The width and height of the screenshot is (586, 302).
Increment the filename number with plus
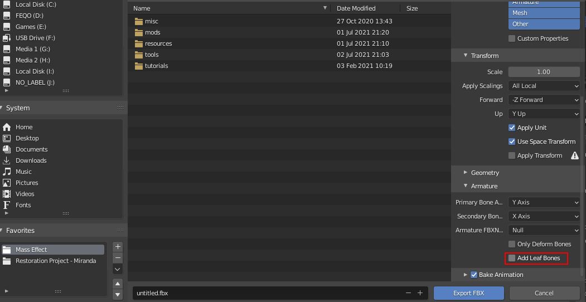tap(420, 293)
